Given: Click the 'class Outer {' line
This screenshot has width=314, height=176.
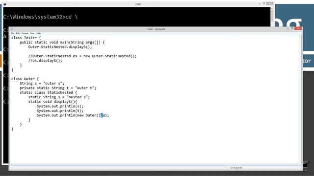Looking at the screenshot, I should 25,79.
